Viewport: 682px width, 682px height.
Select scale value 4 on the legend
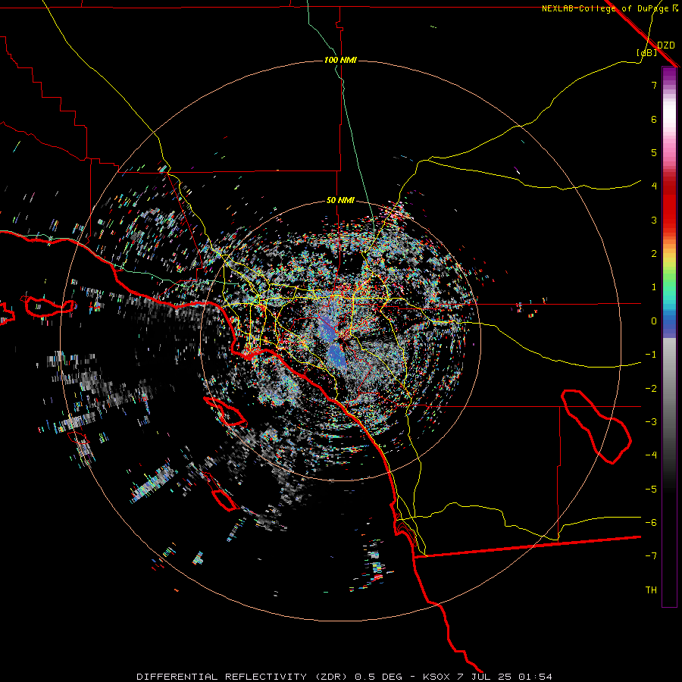[x=654, y=186]
